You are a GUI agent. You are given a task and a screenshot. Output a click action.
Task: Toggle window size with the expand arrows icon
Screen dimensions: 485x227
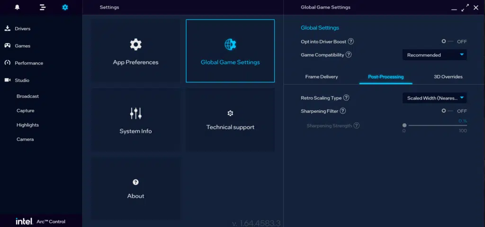pos(465,8)
